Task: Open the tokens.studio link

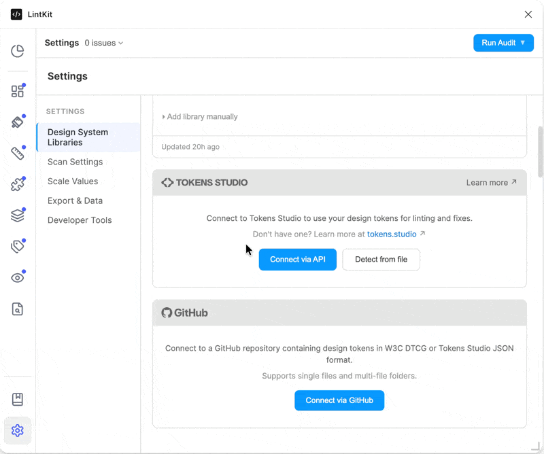Action: [392, 234]
